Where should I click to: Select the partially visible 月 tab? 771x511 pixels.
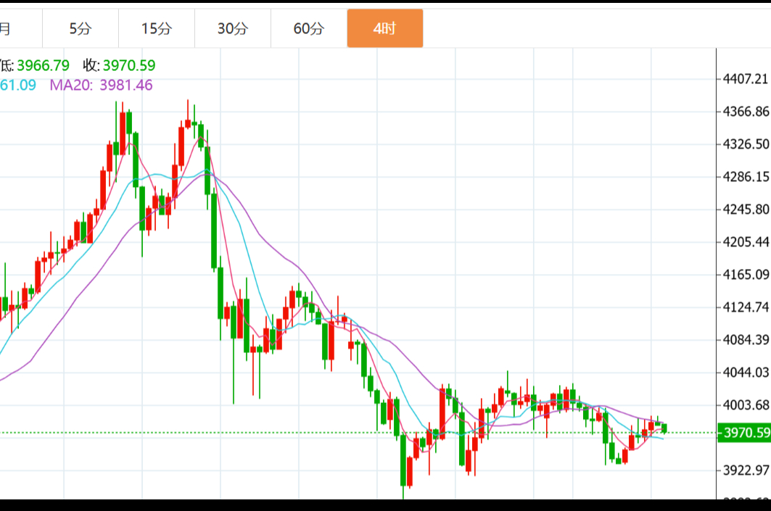click(6, 29)
